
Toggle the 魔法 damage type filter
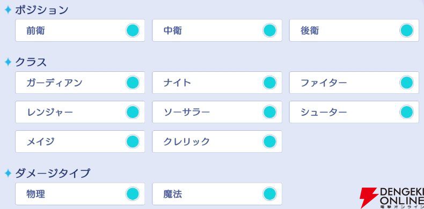tap(217, 194)
